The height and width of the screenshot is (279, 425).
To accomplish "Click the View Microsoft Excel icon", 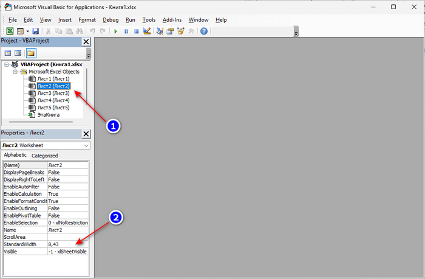I will click(x=10, y=31).
